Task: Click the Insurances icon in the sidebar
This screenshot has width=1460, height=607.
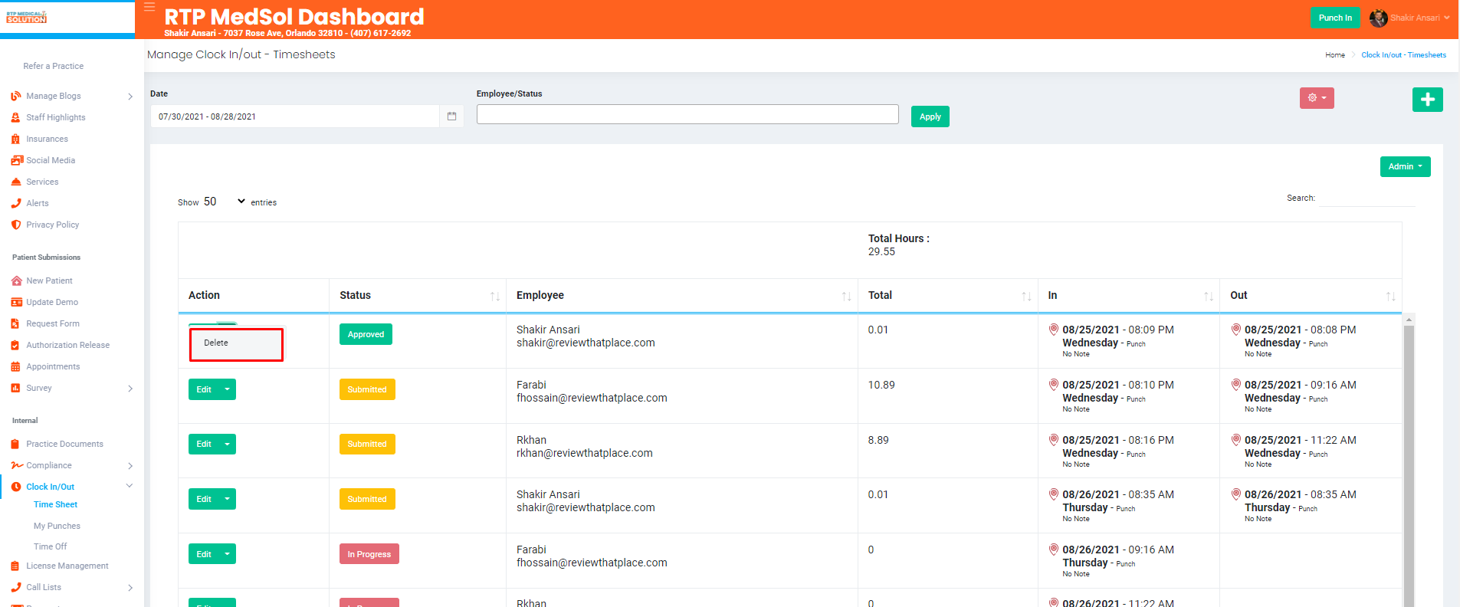Action: coord(16,139)
